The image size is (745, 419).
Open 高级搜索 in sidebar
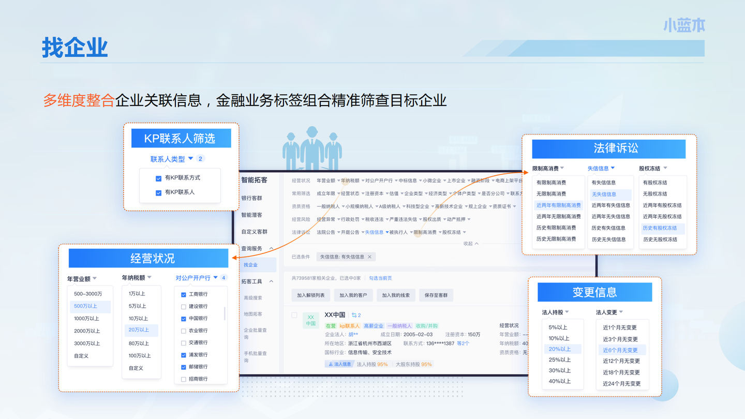(253, 298)
